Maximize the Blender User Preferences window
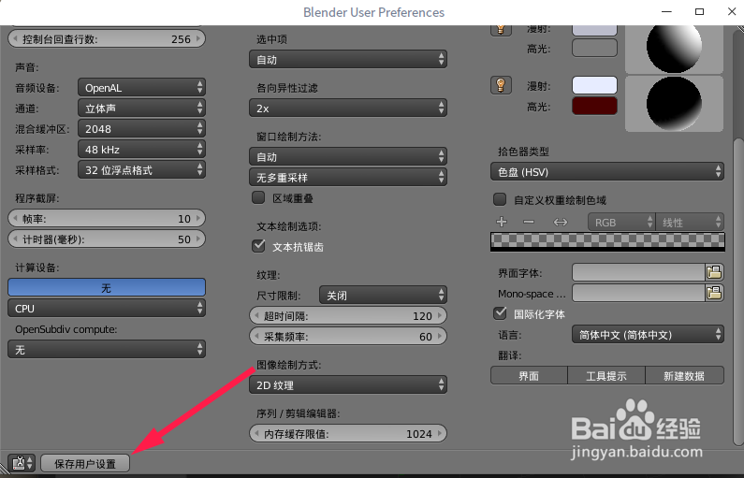Viewport: 744px width, 478px height. click(699, 12)
